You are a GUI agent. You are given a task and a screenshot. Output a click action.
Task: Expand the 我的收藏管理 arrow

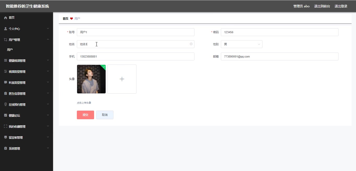pos(48,126)
